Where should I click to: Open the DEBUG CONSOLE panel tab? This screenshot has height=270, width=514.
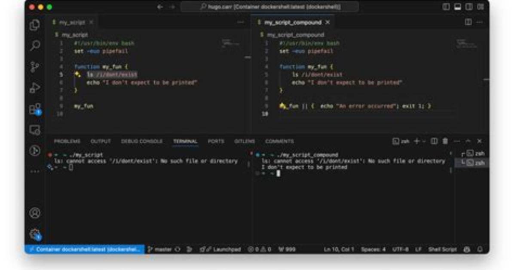coord(142,141)
